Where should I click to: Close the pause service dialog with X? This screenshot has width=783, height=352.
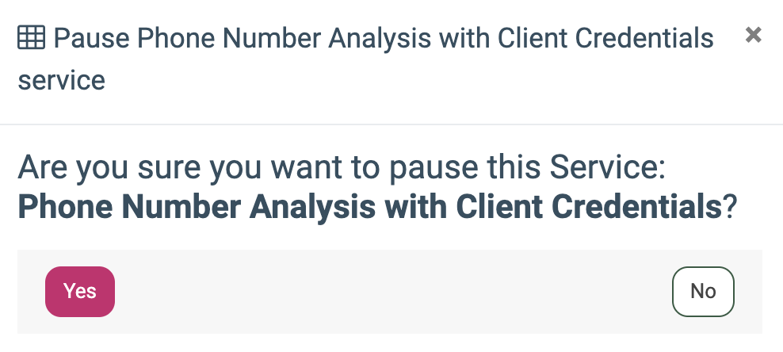[x=754, y=35]
